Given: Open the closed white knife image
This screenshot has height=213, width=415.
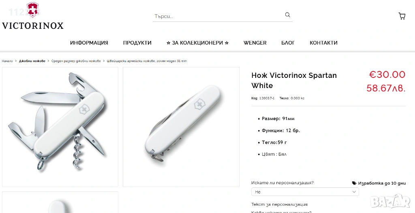Looking at the screenshot, I should 181,127.
